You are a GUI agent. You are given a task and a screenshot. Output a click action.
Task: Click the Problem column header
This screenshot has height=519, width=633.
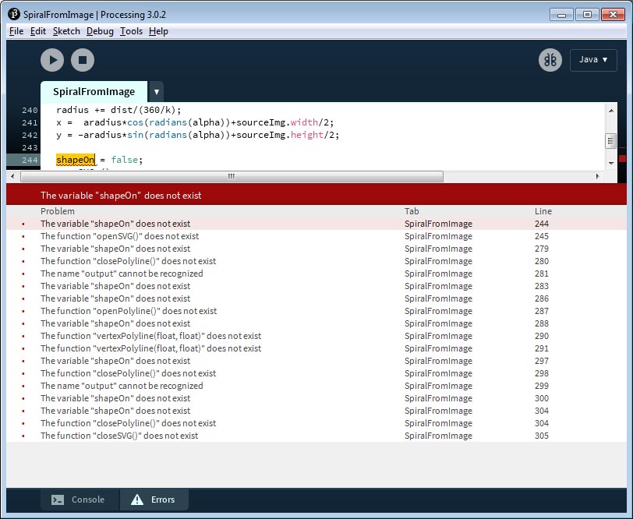(x=58, y=211)
